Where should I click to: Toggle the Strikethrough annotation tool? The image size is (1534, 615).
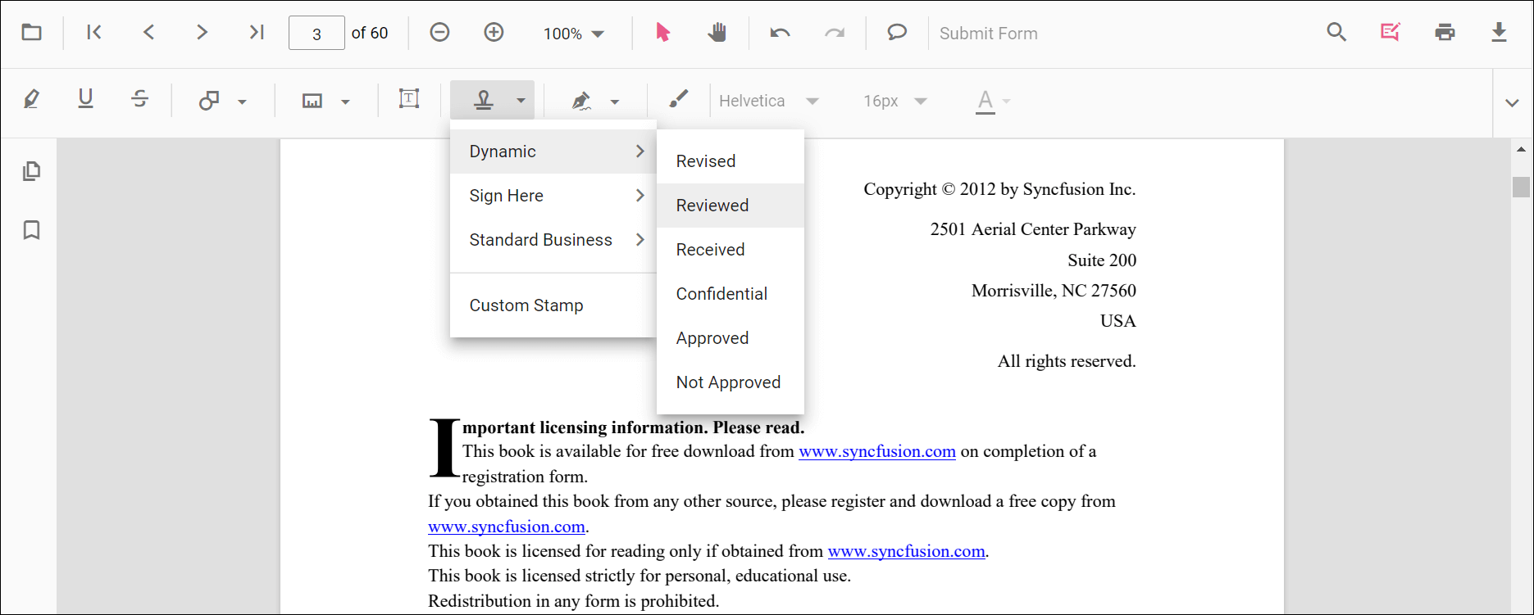pyautogui.click(x=140, y=100)
